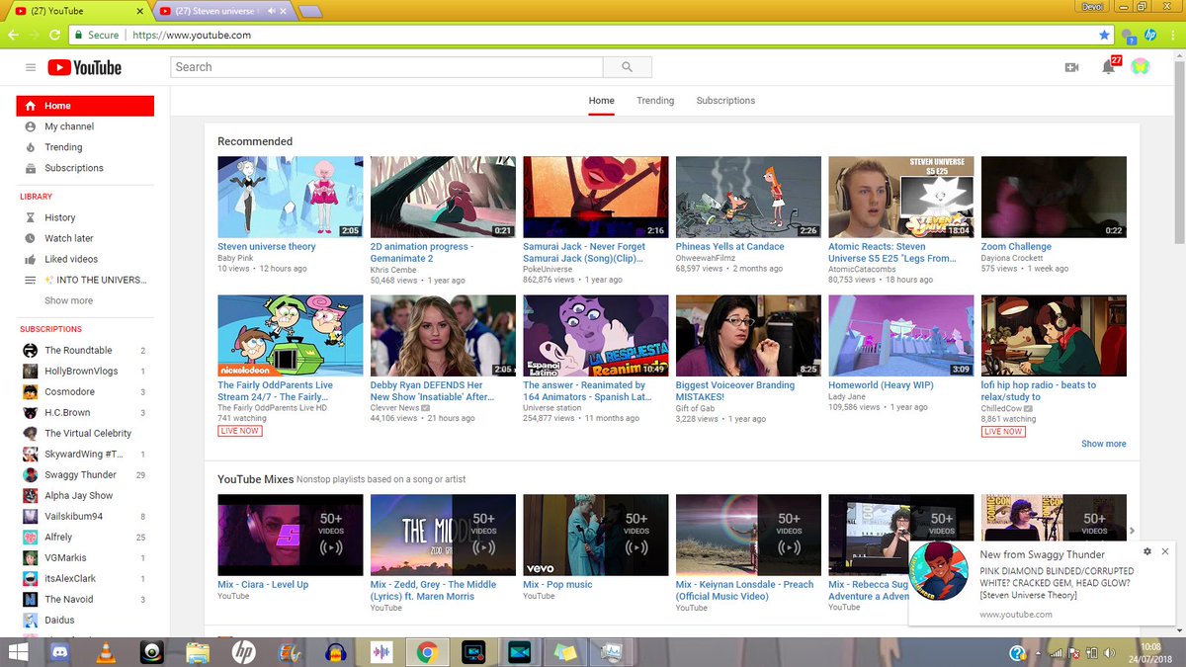Click the taskbar volume icon
This screenshot has height=667, width=1186.
click(x=1110, y=653)
